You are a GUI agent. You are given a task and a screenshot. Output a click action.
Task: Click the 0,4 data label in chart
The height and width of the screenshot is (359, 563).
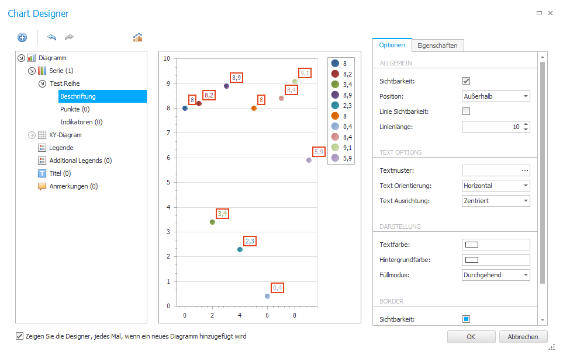[277, 288]
